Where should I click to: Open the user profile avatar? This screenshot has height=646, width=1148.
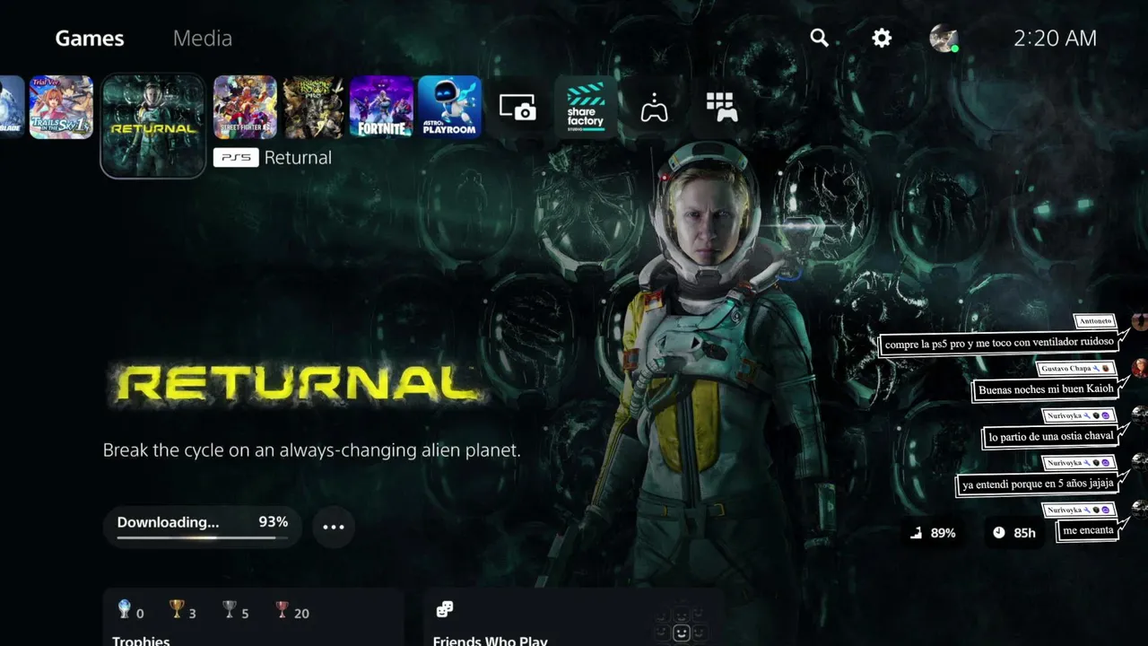click(x=944, y=38)
